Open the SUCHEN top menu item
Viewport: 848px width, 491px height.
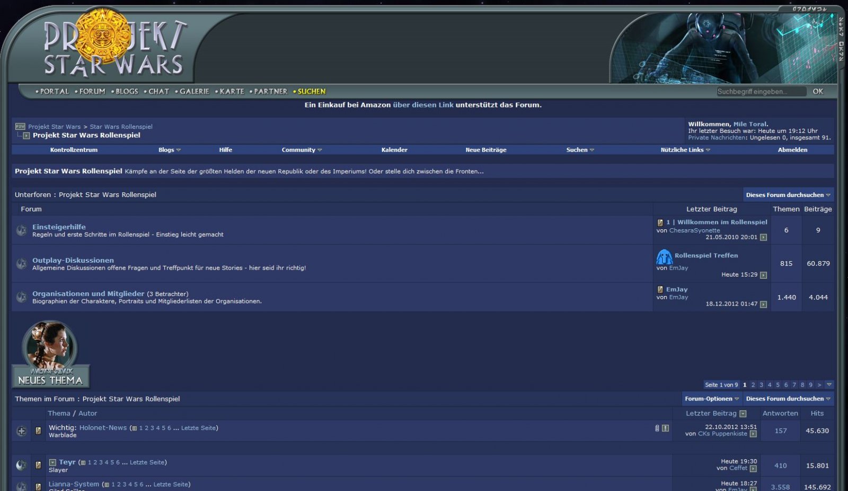tap(312, 92)
